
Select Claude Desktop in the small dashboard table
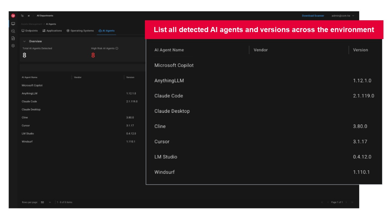(31, 110)
